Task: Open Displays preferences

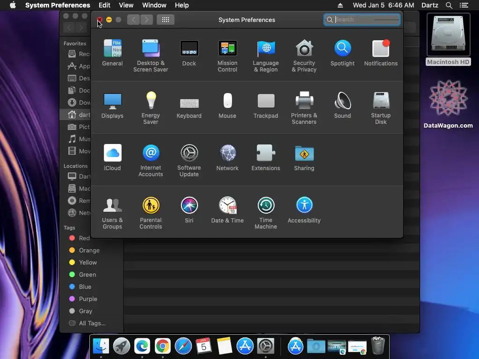Action: click(112, 105)
